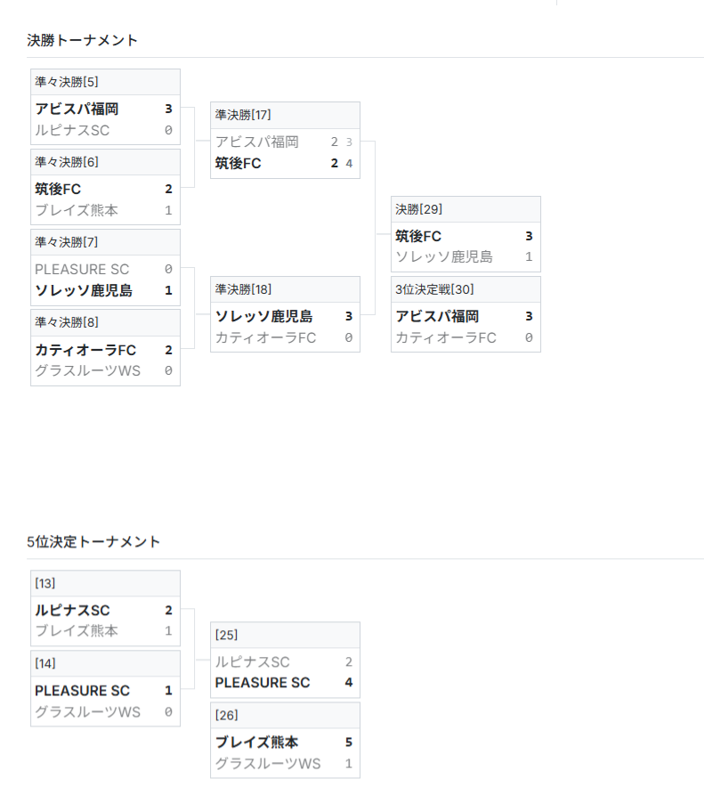This screenshot has height=811, width=704.
Task: Select ソレッソ鹿児島 in quarterfinal 7
Action: pyautogui.click(x=84, y=290)
